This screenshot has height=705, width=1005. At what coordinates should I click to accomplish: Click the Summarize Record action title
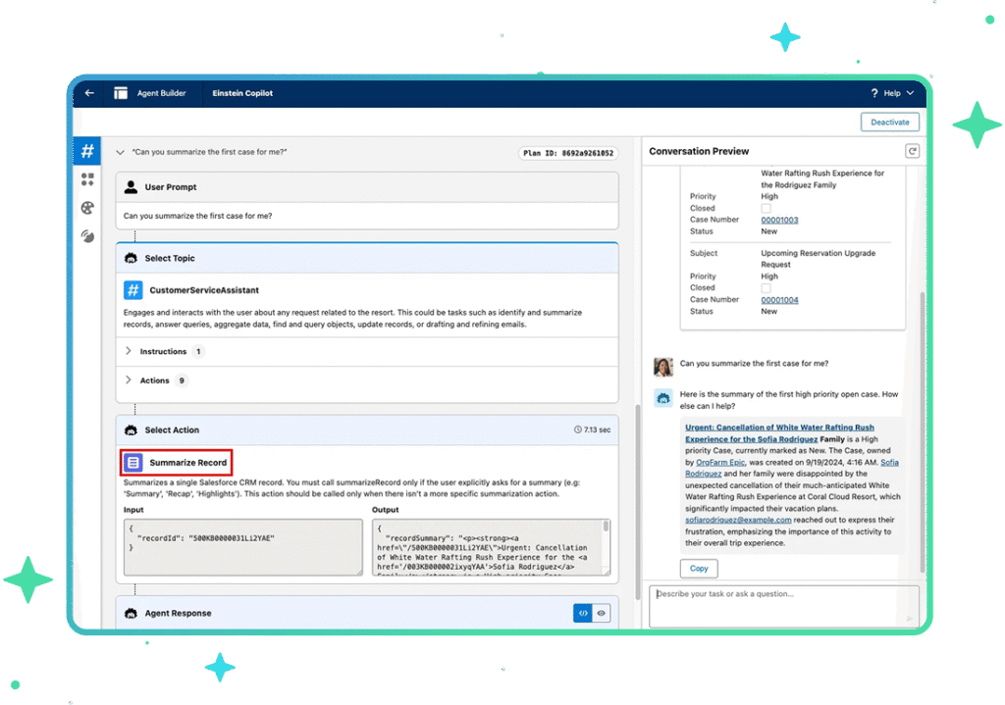pos(187,462)
